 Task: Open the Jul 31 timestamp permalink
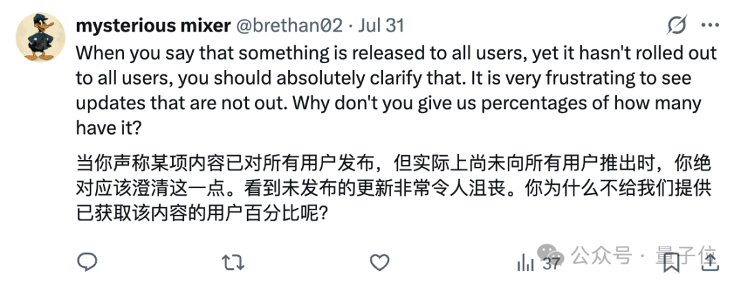pyautogui.click(x=381, y=25)
